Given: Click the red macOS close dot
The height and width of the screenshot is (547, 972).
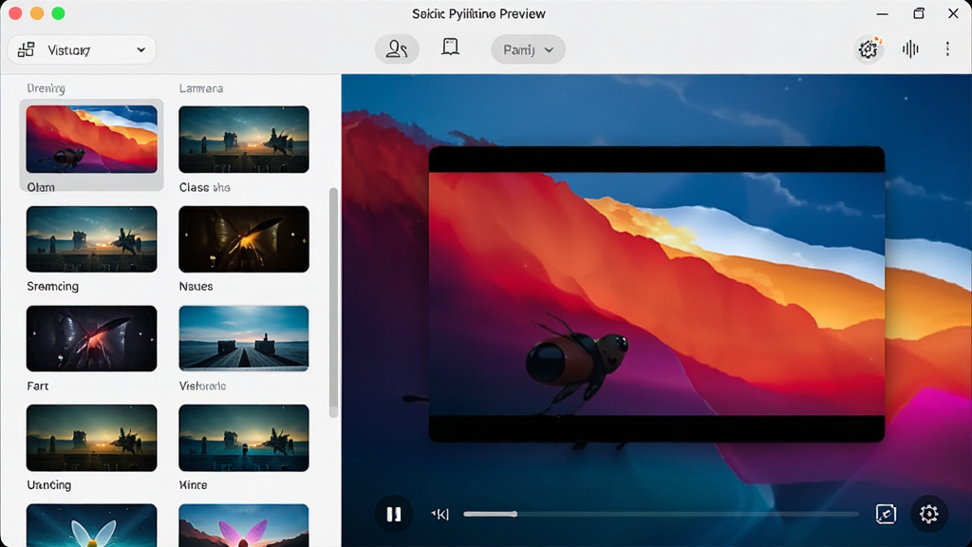Looking at the screenshot, I should coord(15,13).
